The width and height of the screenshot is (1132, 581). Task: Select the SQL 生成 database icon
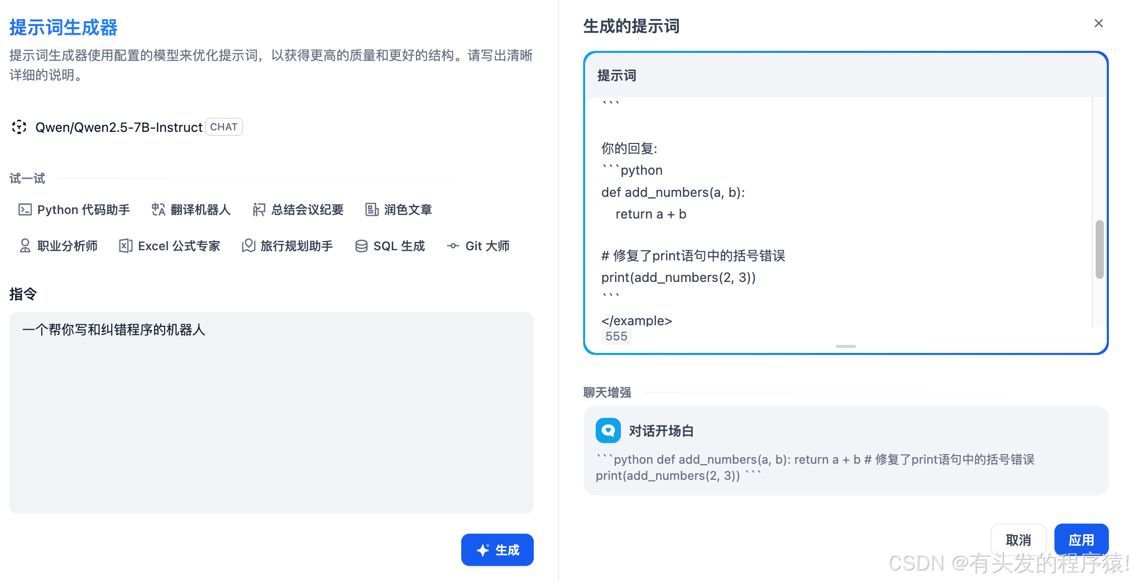[x=361, y=246]
